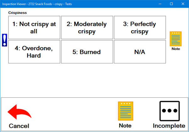Open the large Note icon in bottom bar

(125, 111)
